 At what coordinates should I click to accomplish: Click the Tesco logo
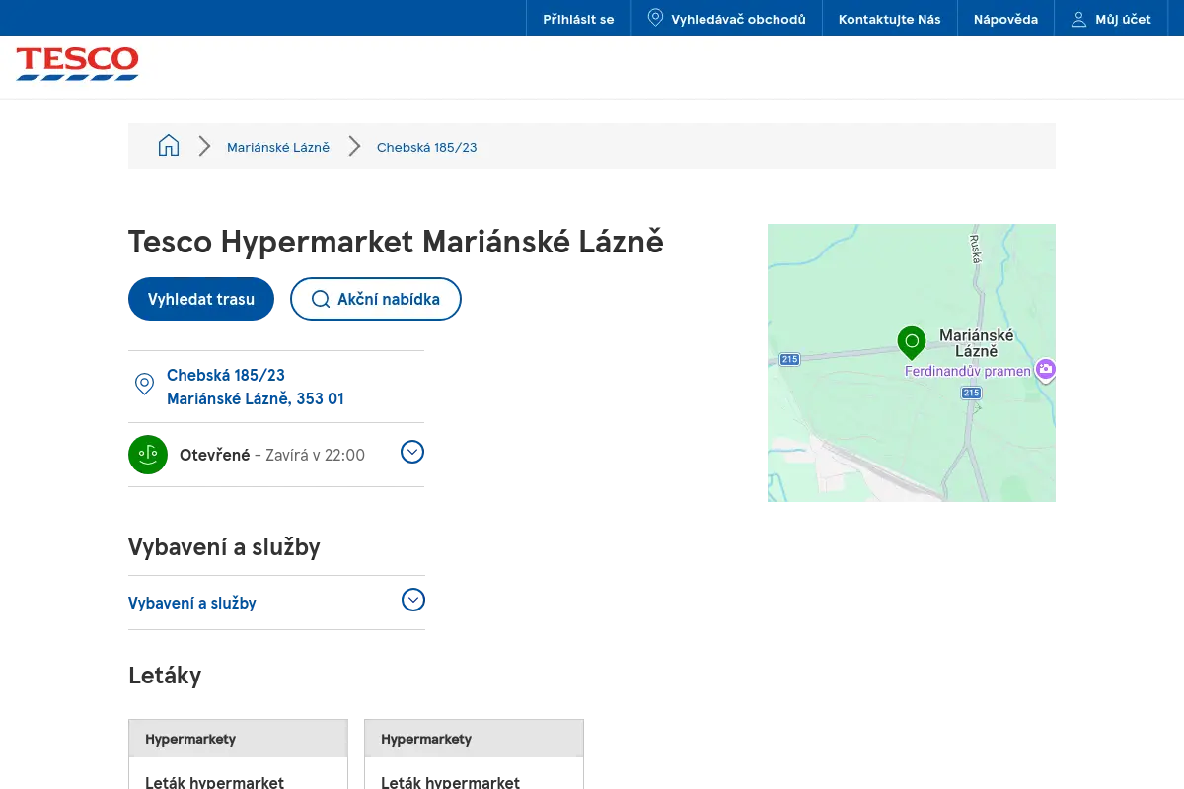tap(77, 63)
